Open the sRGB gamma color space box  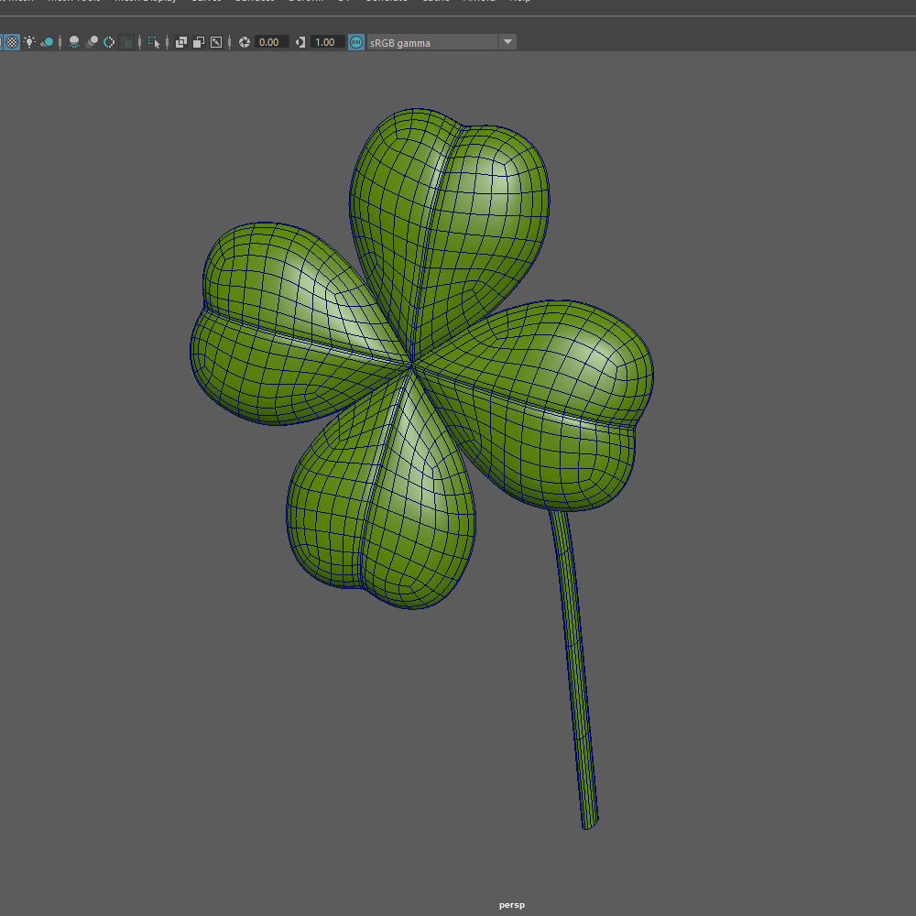(x=433, y=43)
